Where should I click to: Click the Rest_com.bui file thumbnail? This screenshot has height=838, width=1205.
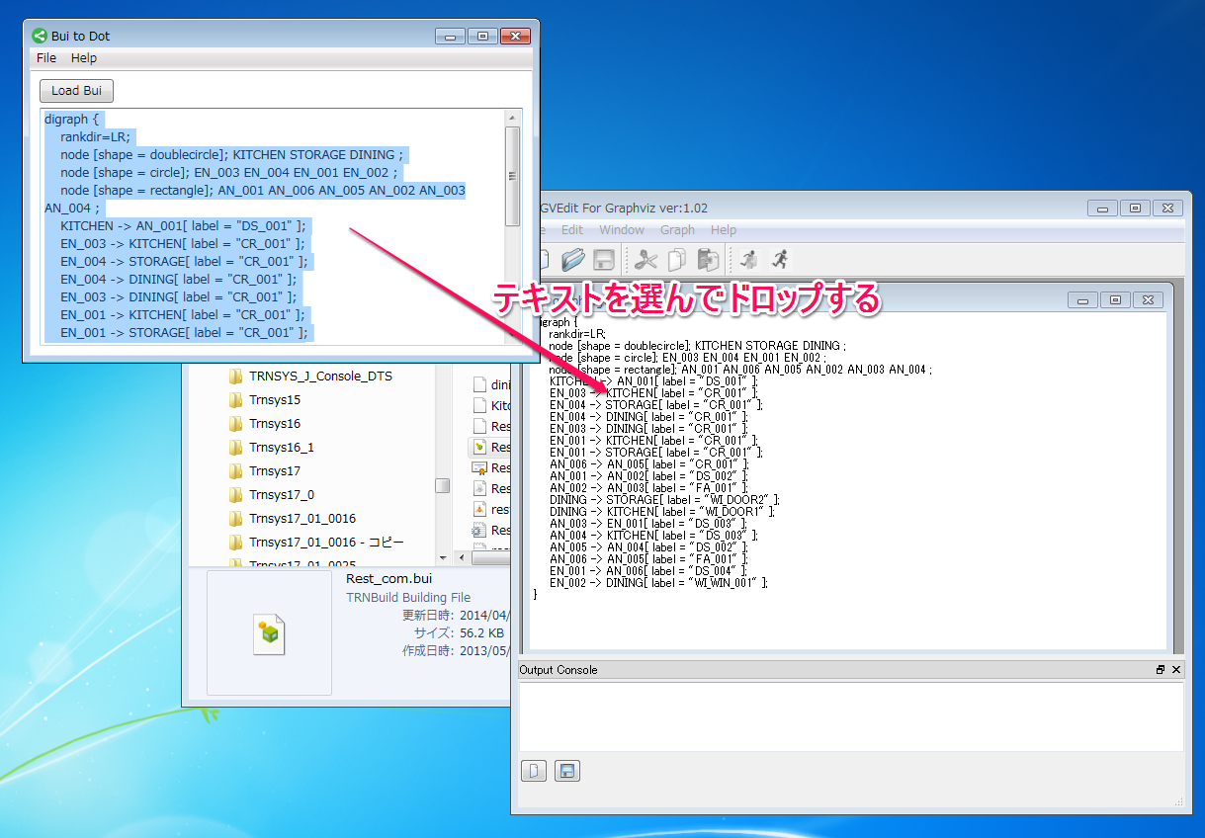[269, 633]
